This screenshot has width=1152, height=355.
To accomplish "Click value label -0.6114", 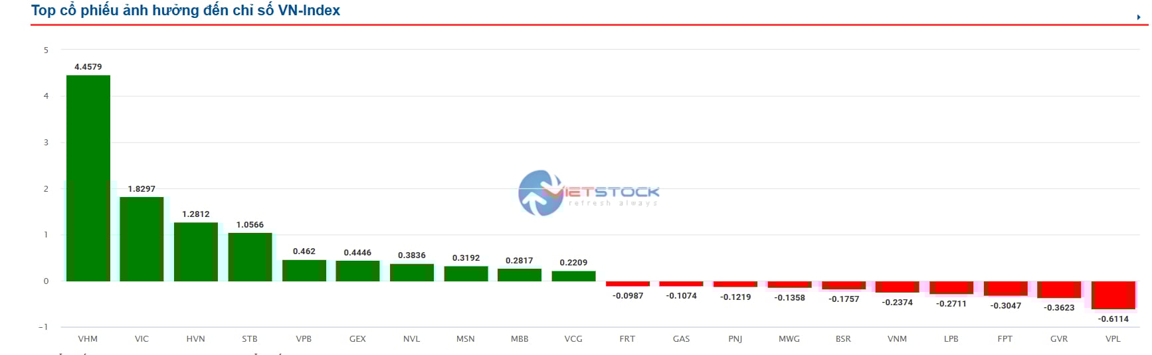I will 1113,319.
